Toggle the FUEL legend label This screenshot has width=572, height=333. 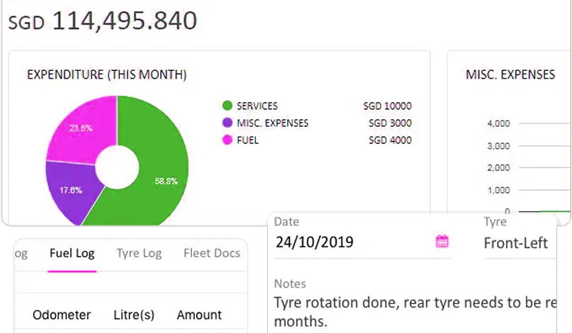coord(247,140)
